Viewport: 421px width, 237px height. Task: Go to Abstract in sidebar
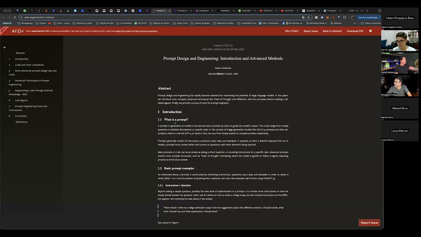tap(20, 53)
